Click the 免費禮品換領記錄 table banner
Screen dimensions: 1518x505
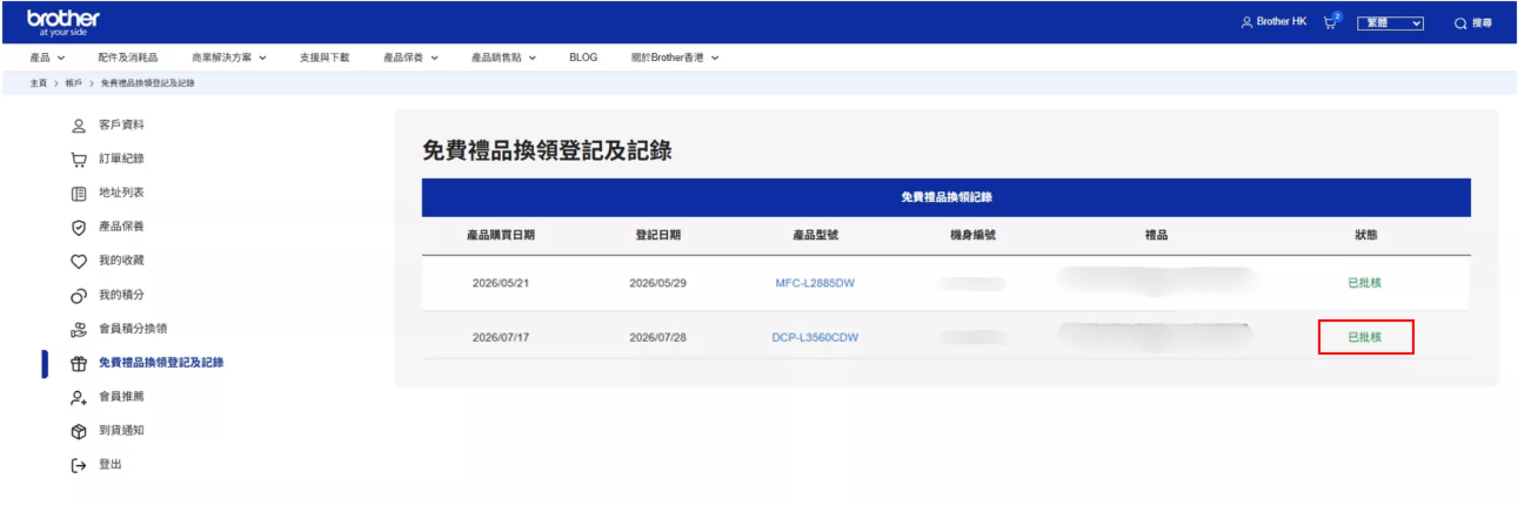point(946,198)
